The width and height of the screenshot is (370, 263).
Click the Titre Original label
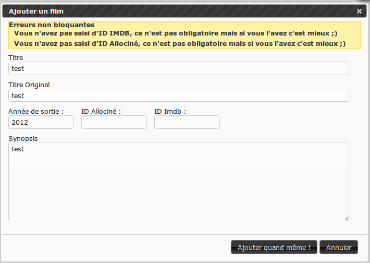(x=29, y=85)
